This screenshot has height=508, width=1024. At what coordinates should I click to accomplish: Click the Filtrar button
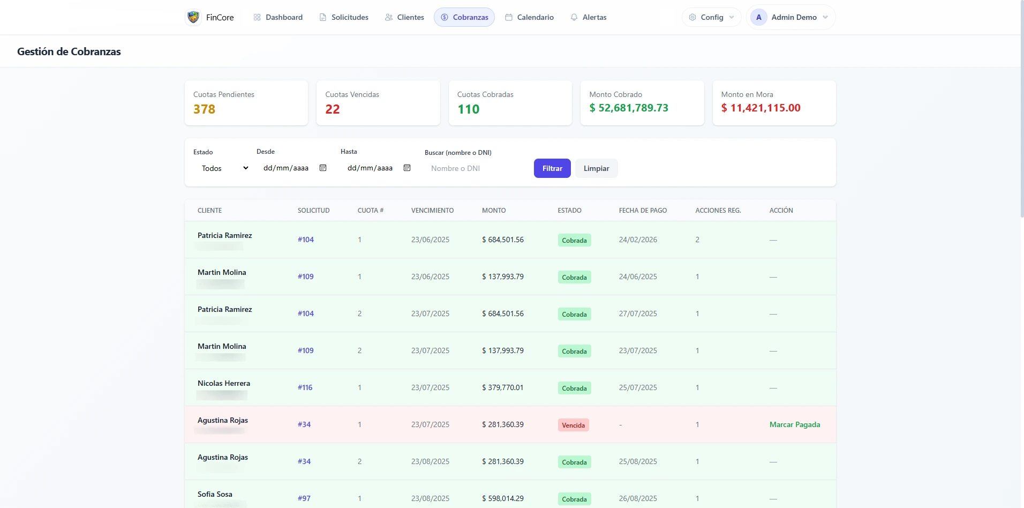[552, 168]
